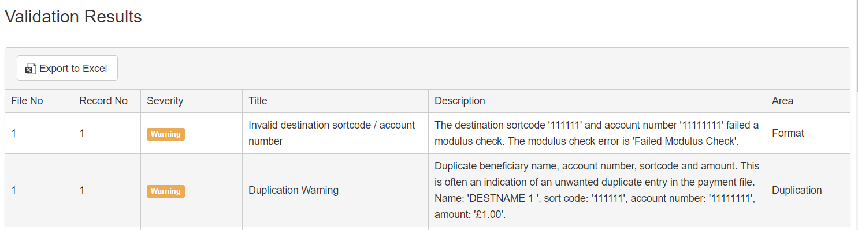The width and height of the screenshot is (858, 230).
Task: Click File No value in first row
Action: [14, 133]
